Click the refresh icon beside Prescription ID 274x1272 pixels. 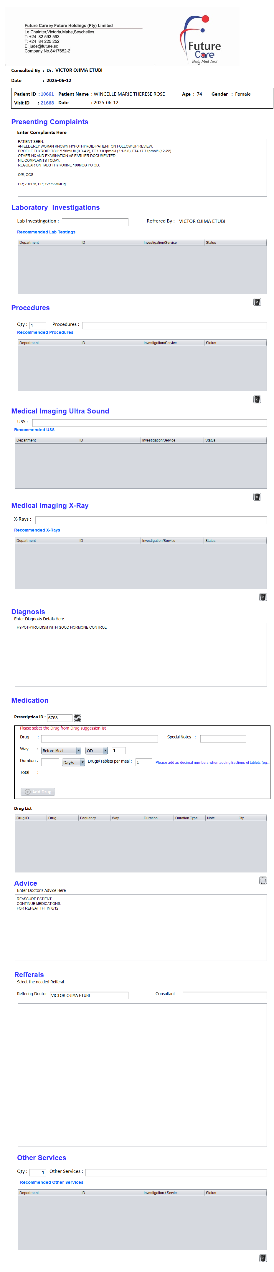point(77,717)
